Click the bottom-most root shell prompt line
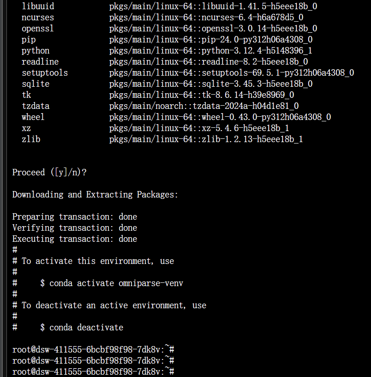371x377 pixels. click(x=93, y=371)
